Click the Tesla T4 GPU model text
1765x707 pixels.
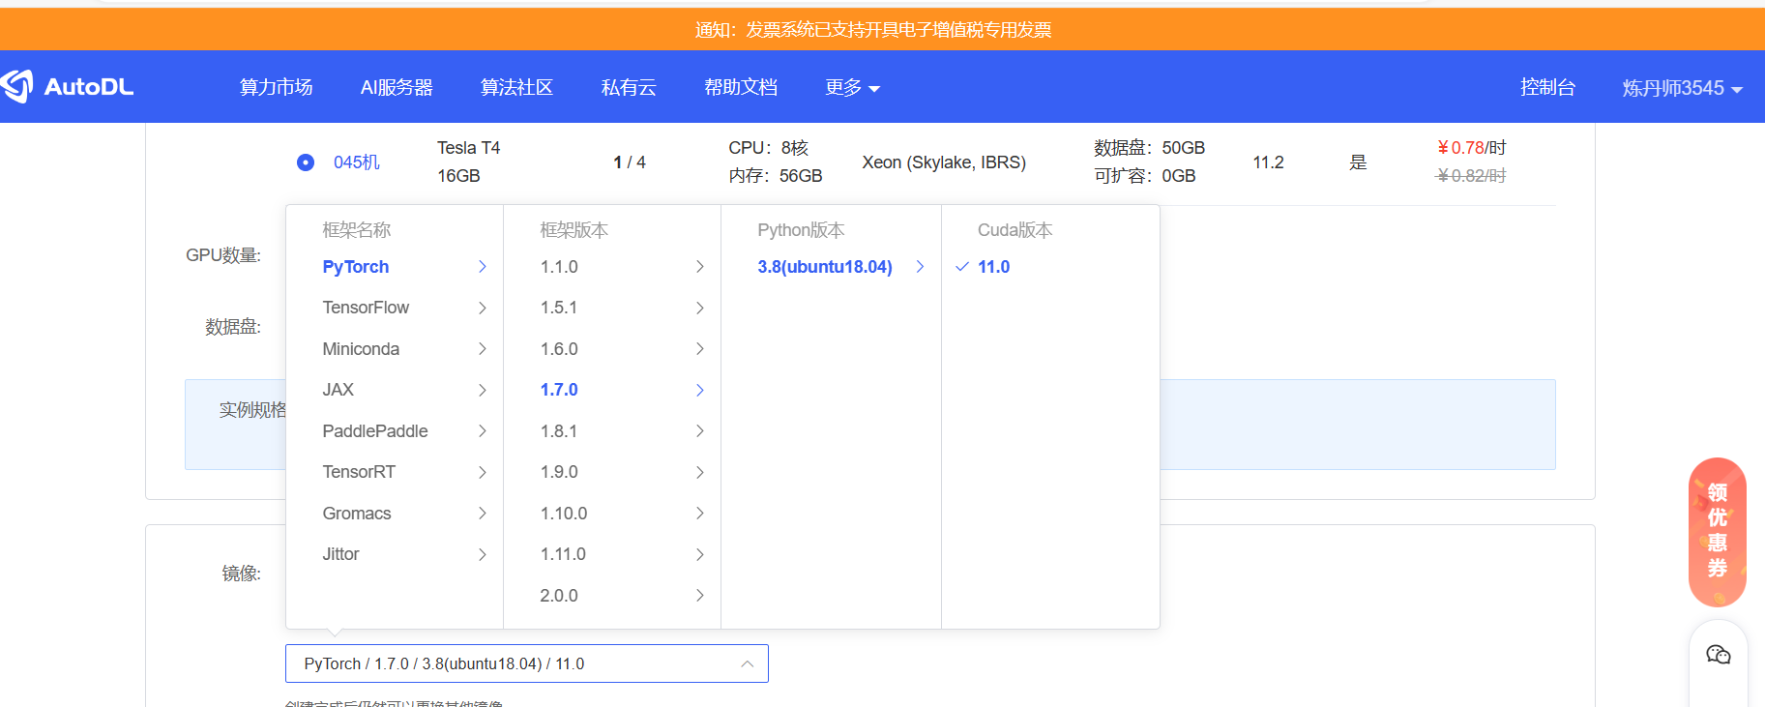(468, 148)
